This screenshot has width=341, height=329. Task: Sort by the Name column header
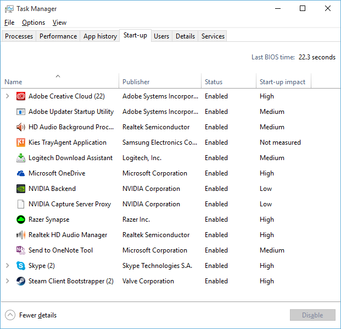[x=60, y=81]
